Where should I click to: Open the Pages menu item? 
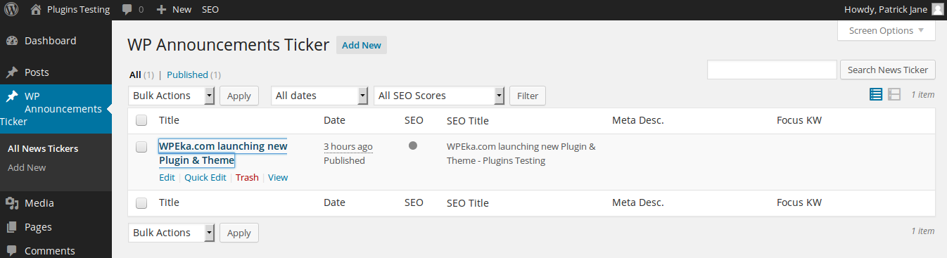38,227
